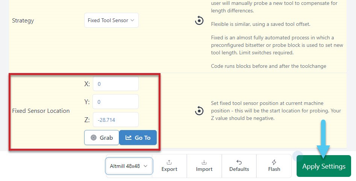Viewport: 356px width, 181px height.
Task: Click the target icon on Grab button
Action: pos(94,138)
